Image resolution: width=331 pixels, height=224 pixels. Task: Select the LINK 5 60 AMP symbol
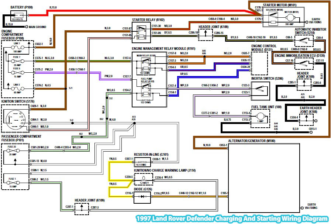[17, 89]
